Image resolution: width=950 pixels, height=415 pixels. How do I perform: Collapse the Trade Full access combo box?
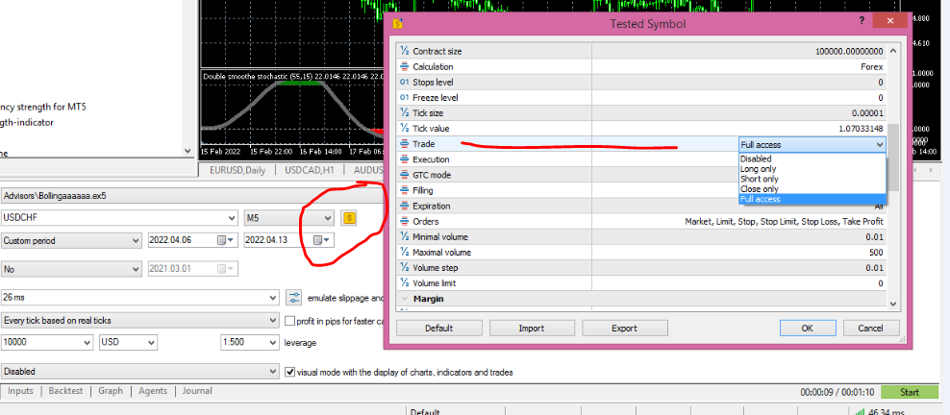click(x=879, y=145)
